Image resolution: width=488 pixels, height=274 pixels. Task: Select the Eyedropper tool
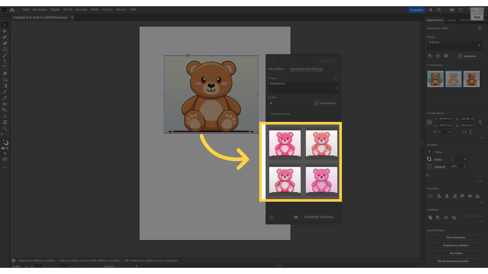click(x=5, y=98)
